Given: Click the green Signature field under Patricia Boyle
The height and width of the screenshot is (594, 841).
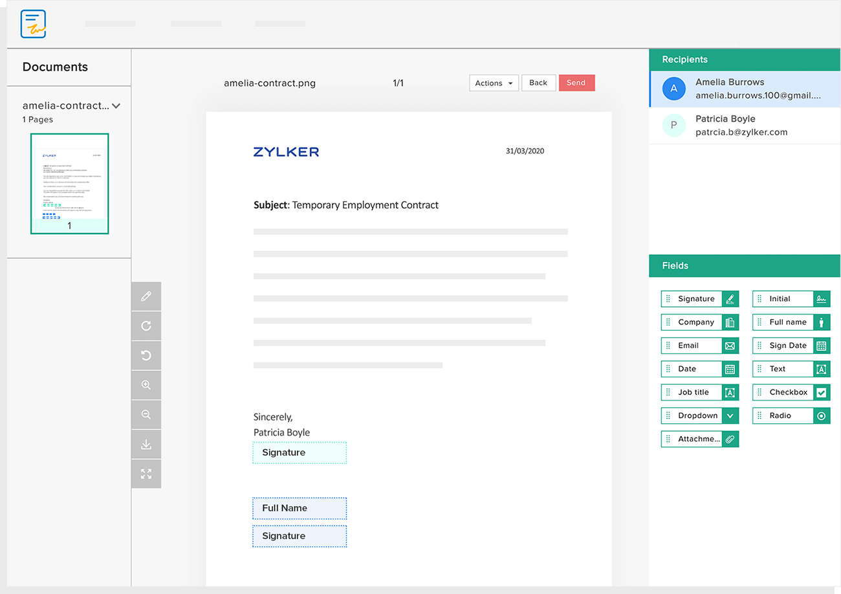Looking at the screenshot, I should click(x=300, y=453).
